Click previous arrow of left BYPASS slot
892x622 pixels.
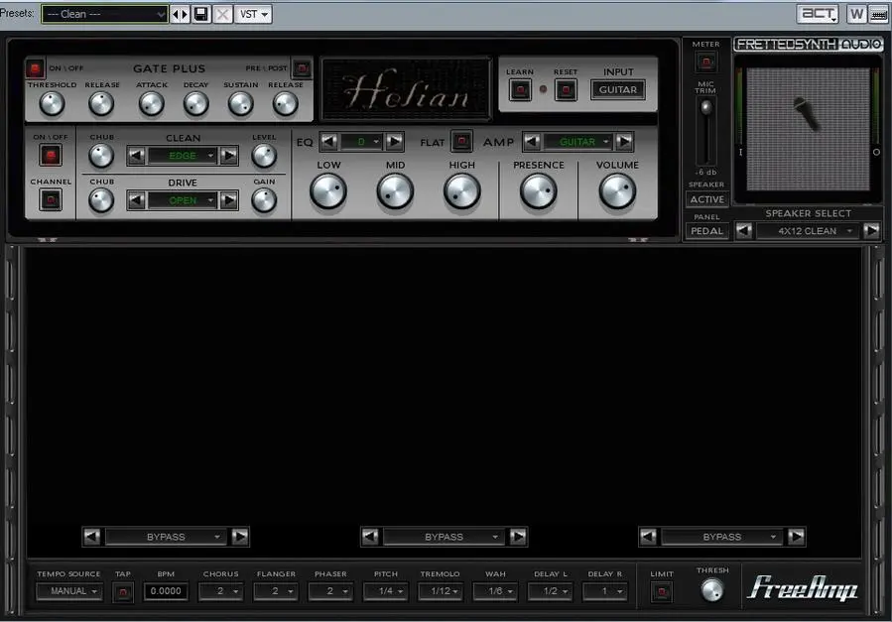tap(91, 536)
